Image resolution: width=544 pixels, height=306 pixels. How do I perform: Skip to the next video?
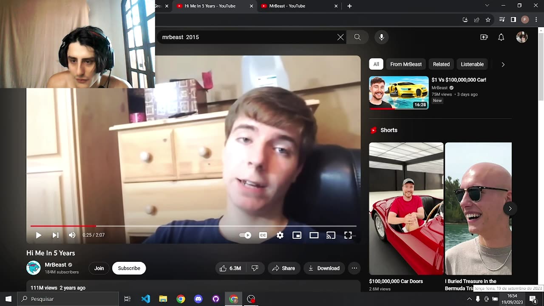tap(55, 235)
